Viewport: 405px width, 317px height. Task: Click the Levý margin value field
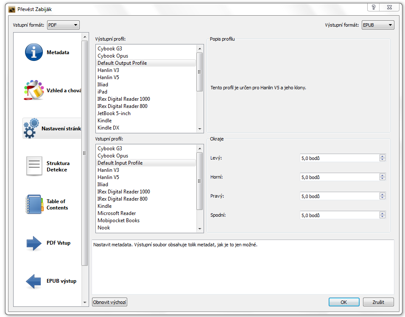(340, 158)
